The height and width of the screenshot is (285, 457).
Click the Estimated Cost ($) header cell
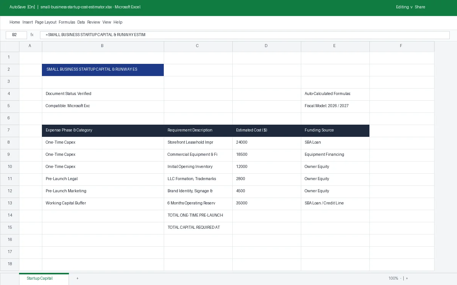click(267, 131)
